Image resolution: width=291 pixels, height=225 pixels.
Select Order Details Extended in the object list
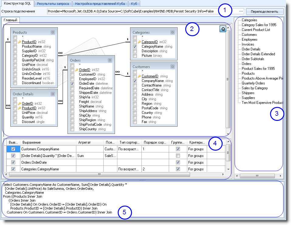(258, 54)
